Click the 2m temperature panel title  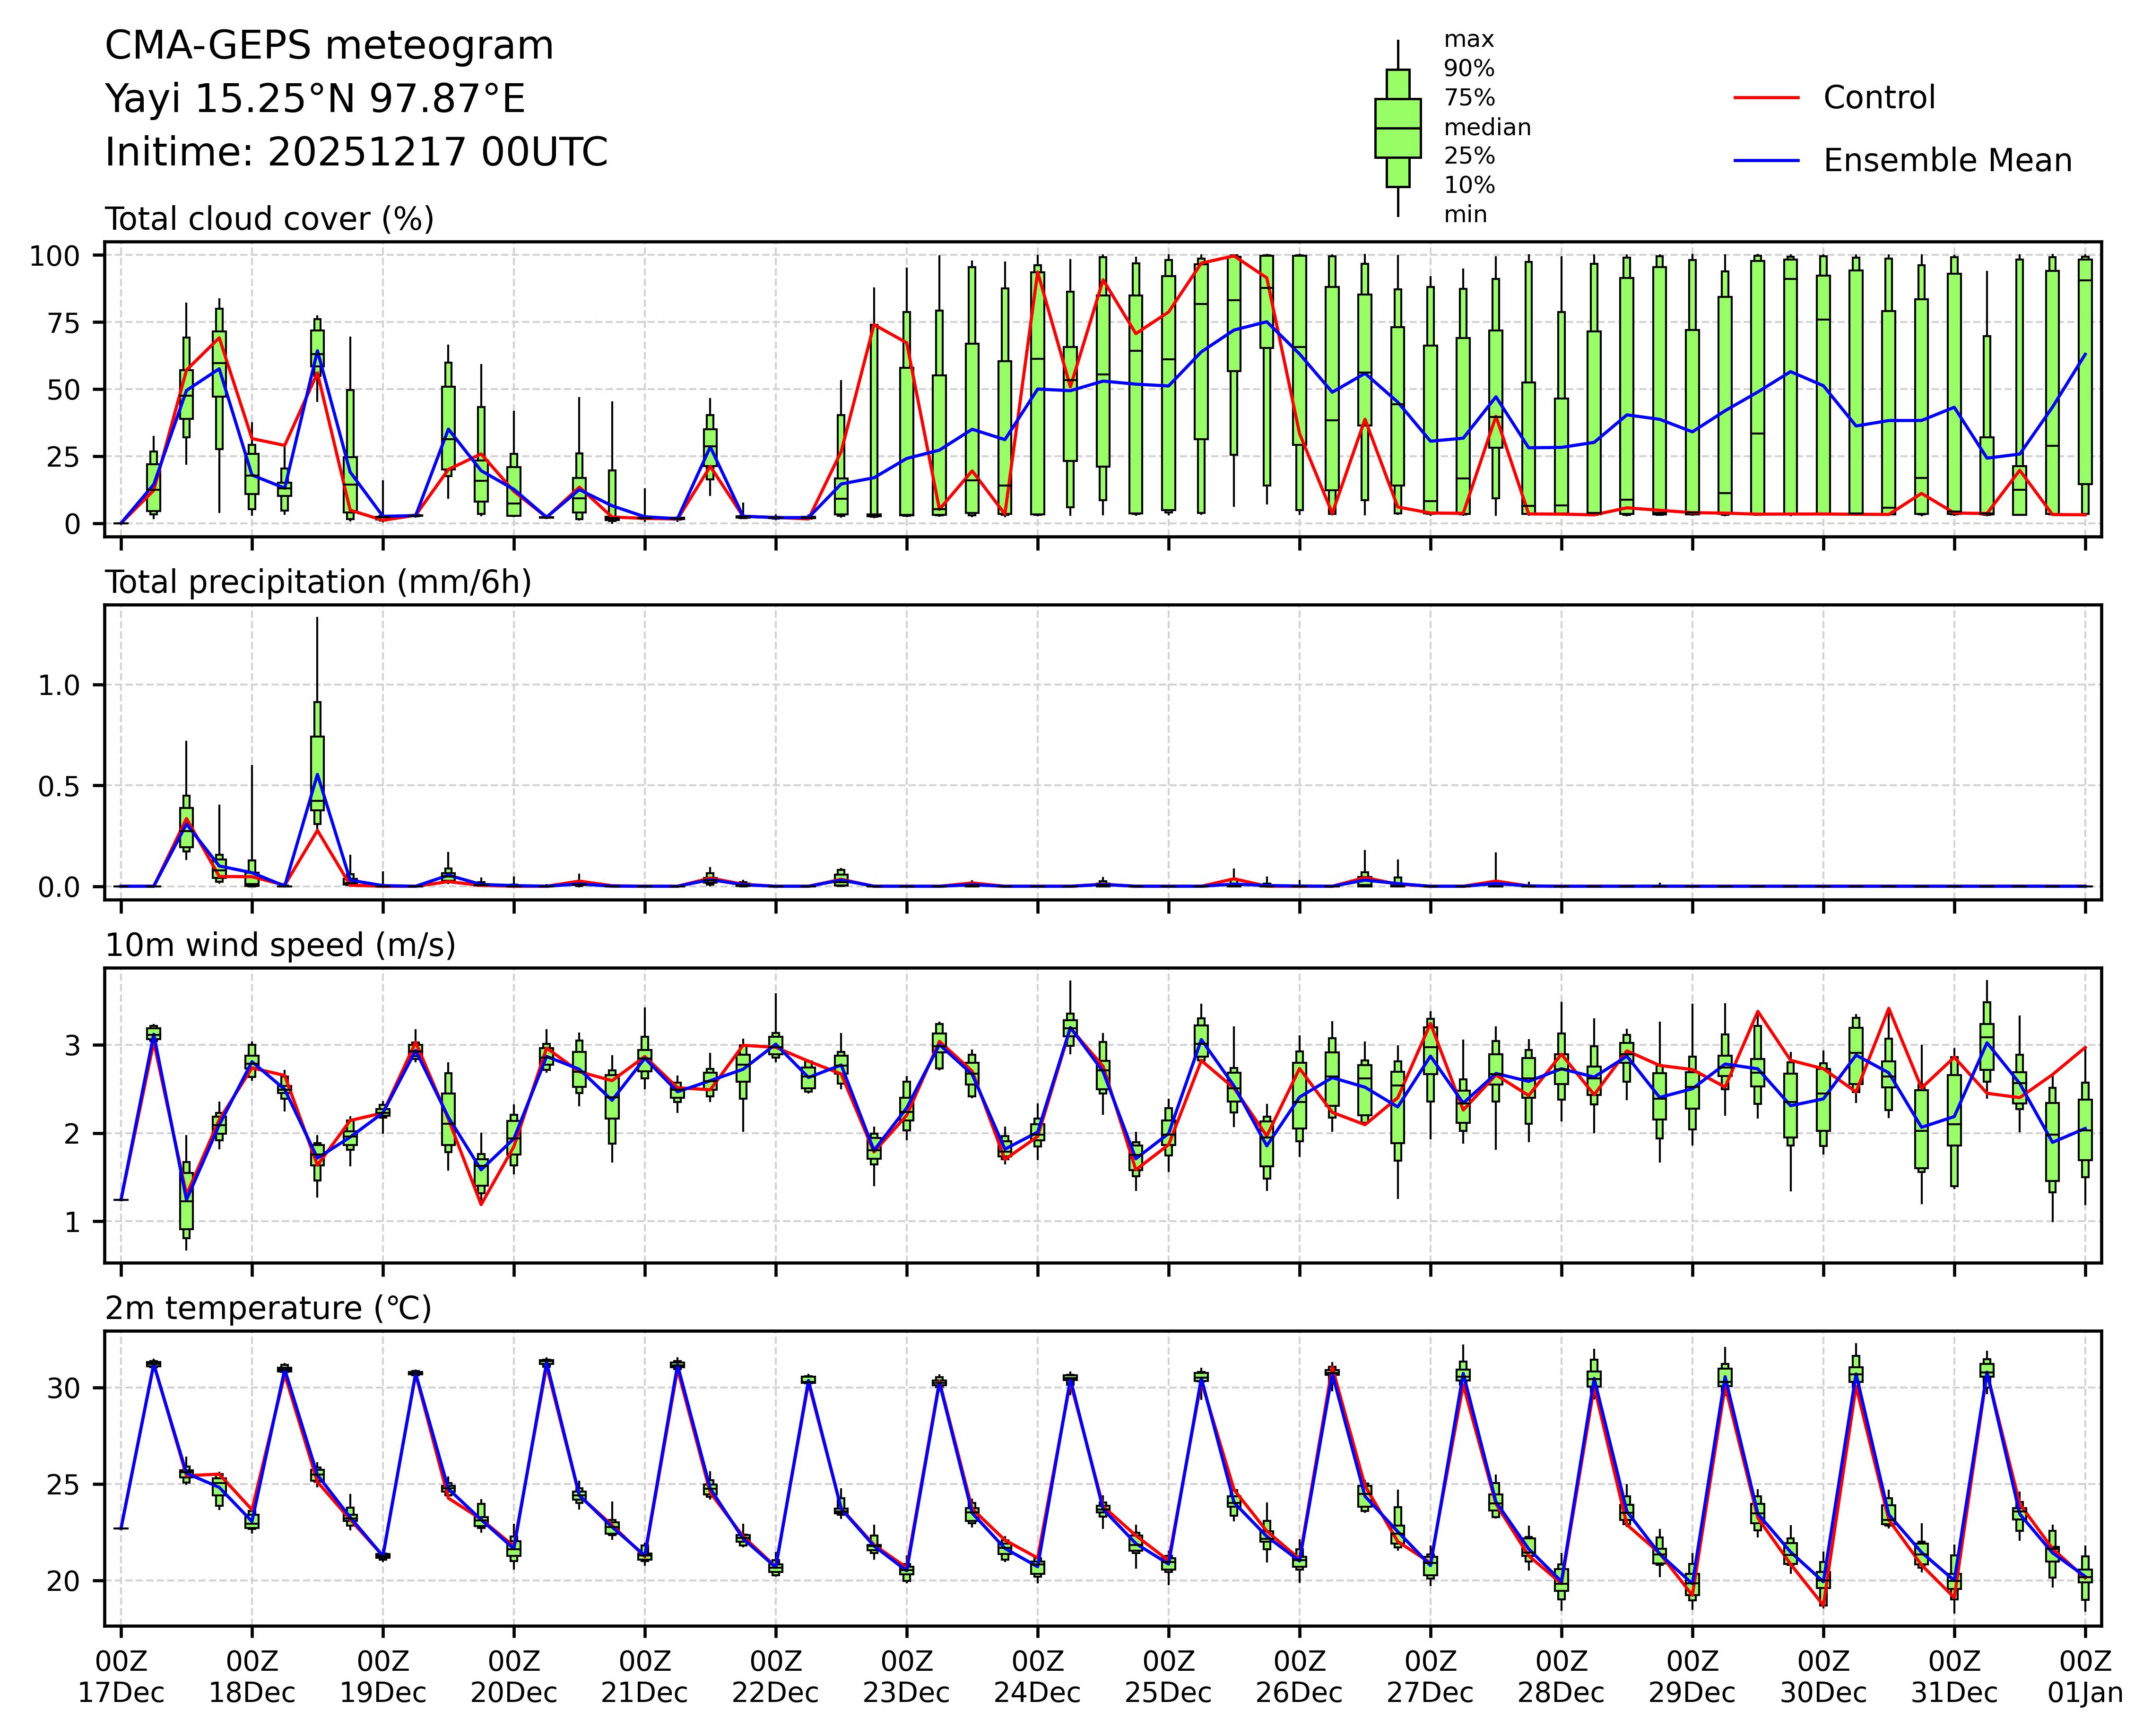pos(268,1308)
